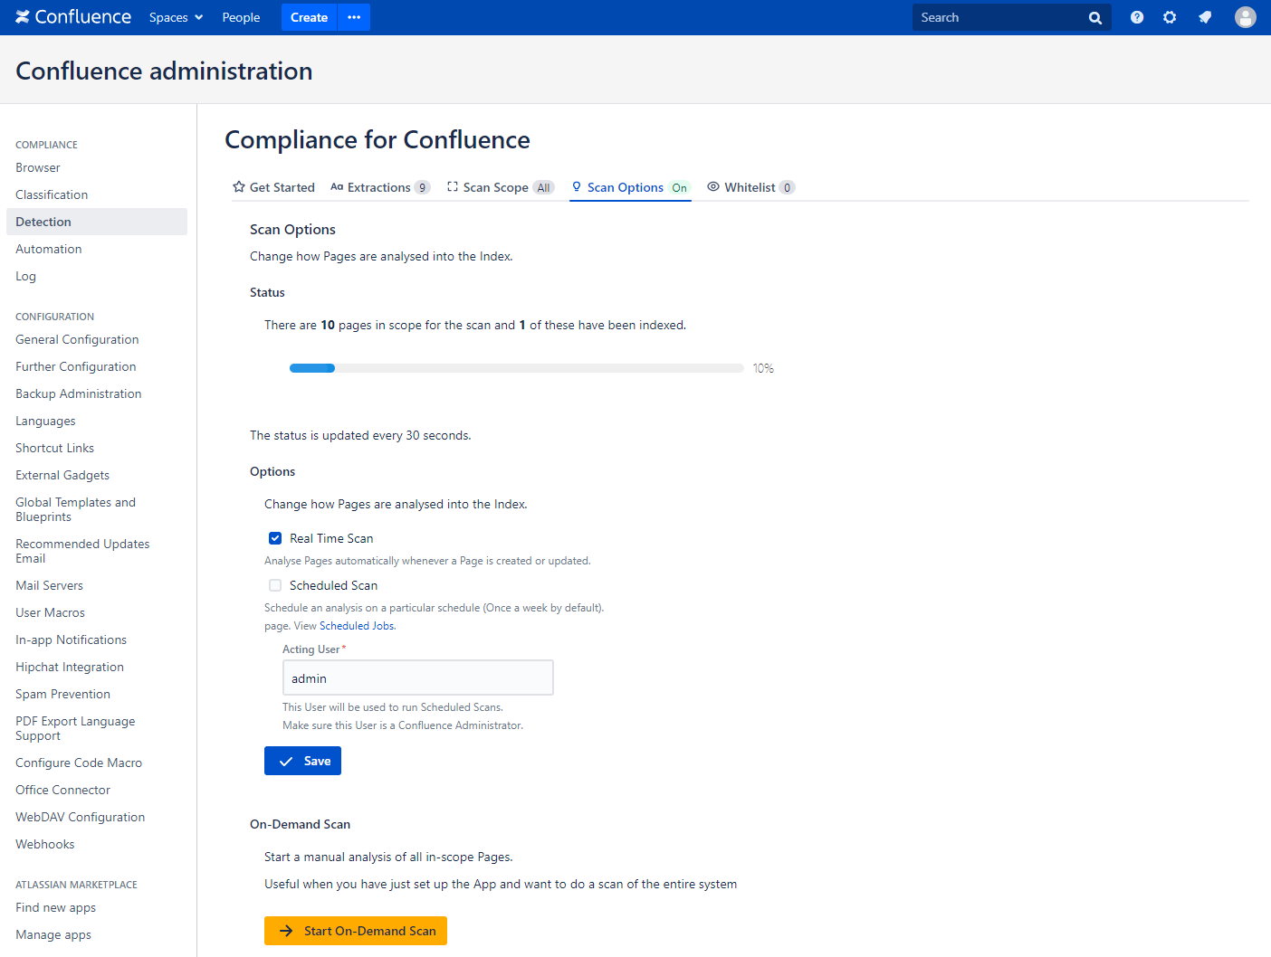
Task: Click the star icon on Get Started
Action: 239,186
